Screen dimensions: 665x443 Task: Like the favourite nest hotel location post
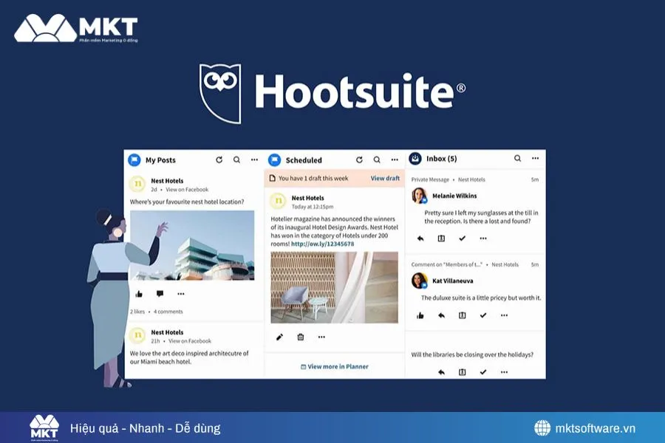(x=139, y=294)
